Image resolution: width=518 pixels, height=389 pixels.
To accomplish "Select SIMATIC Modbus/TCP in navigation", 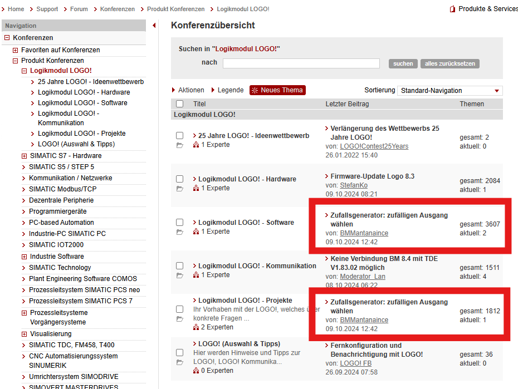I will (63, 189).
